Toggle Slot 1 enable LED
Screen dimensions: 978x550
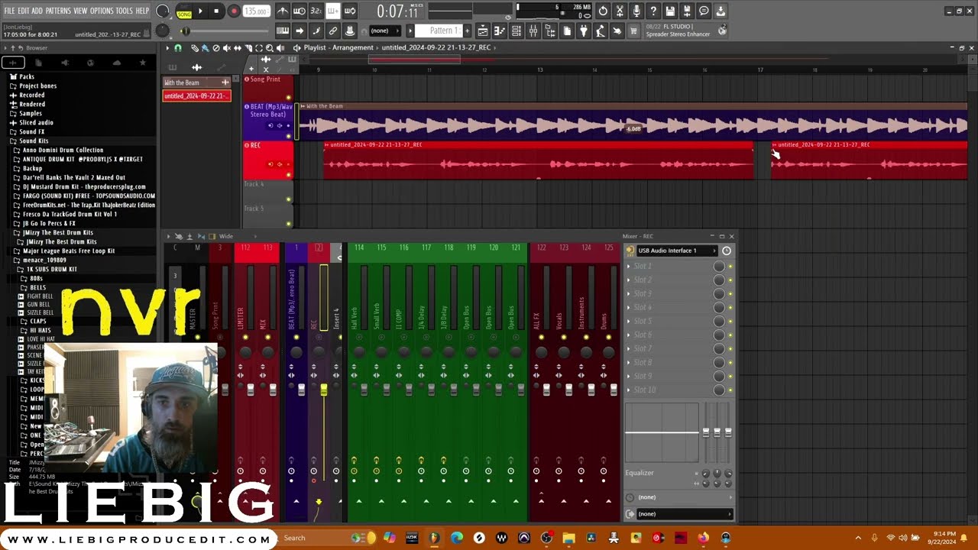(x=730, y=267)
